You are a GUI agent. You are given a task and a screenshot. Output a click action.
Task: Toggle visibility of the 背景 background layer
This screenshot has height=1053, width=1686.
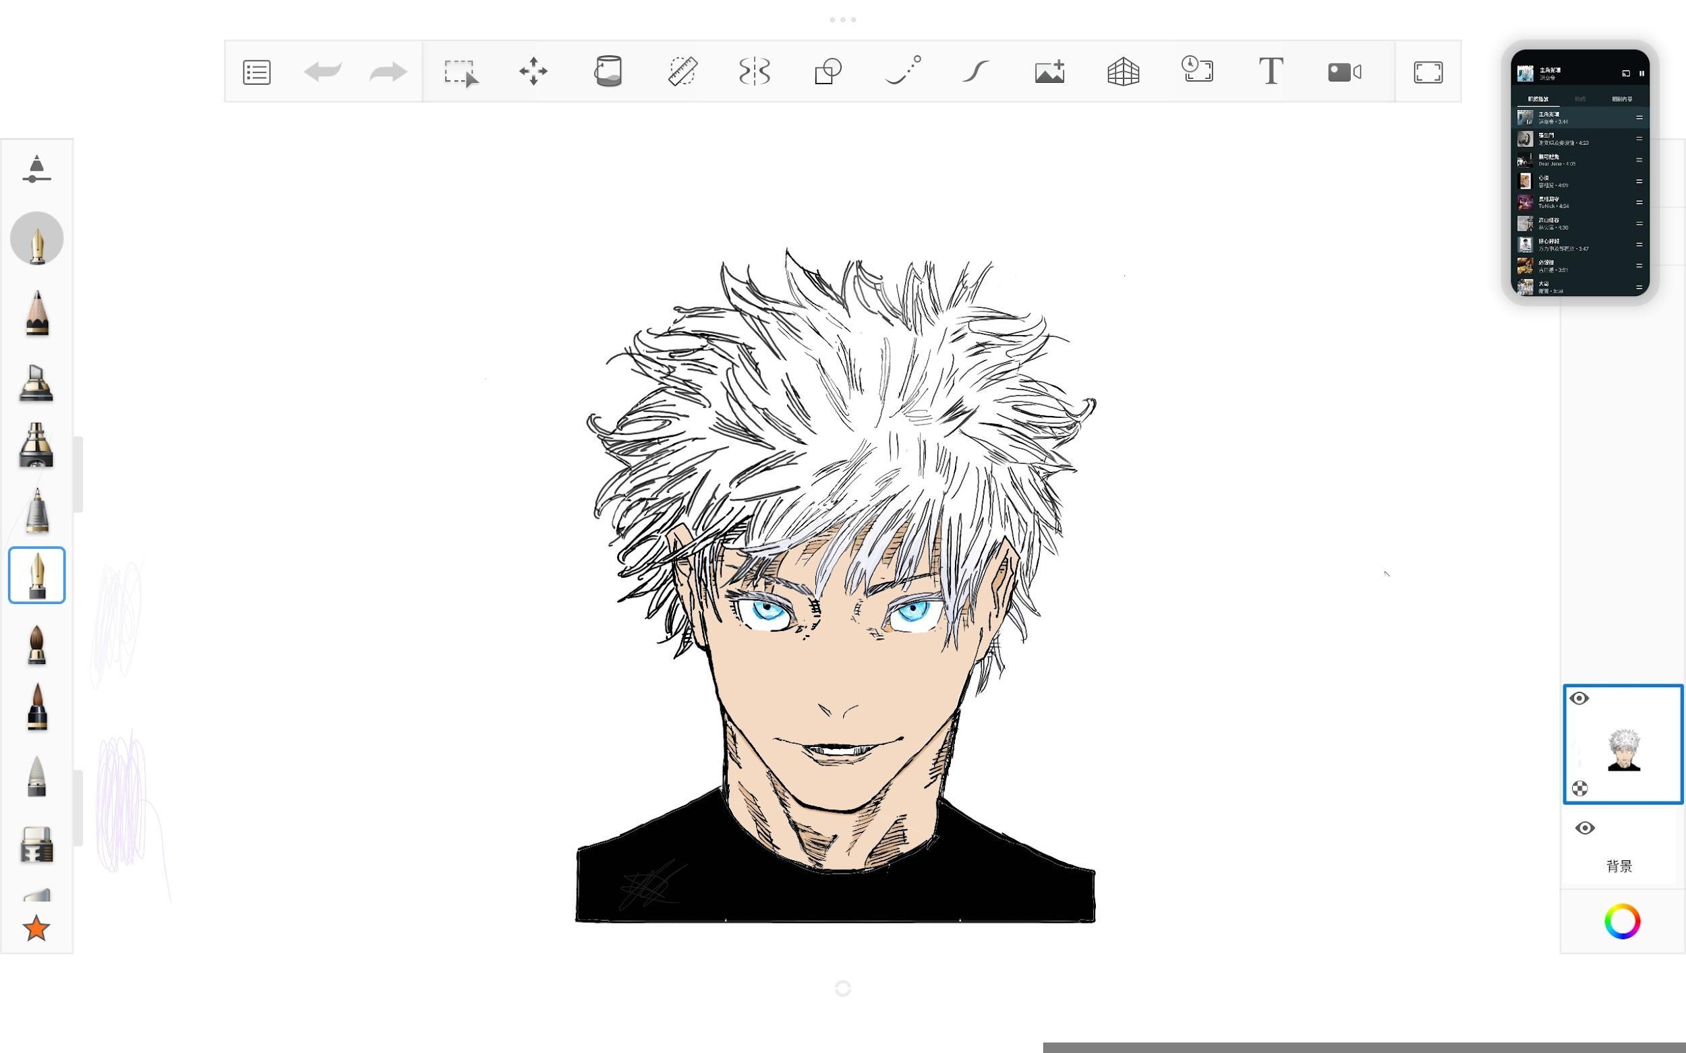click(x=1585, y=828)
